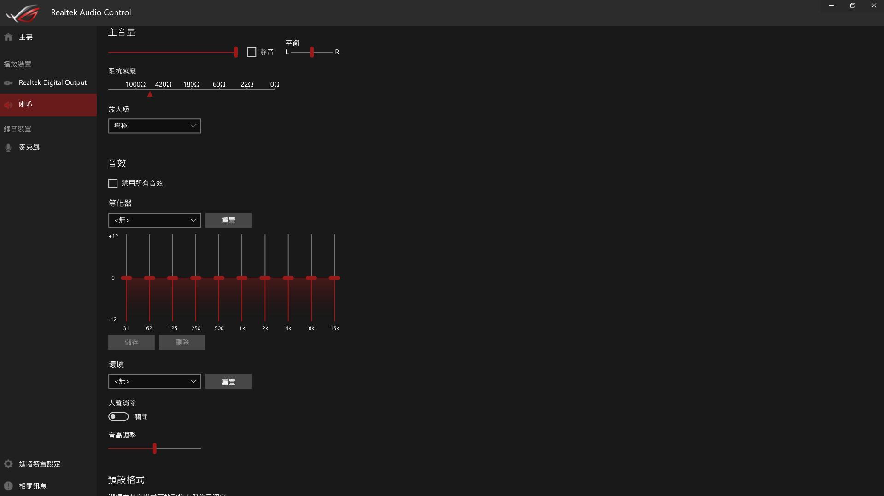Click the ROG logo icon
The width and height of the screenshot is (884, 496).
(22, 13)
